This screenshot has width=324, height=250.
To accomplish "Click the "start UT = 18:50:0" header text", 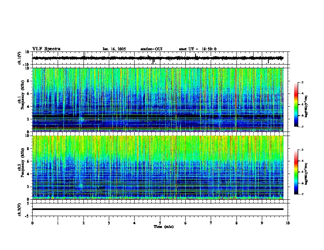I will click(x=198, y=49).
